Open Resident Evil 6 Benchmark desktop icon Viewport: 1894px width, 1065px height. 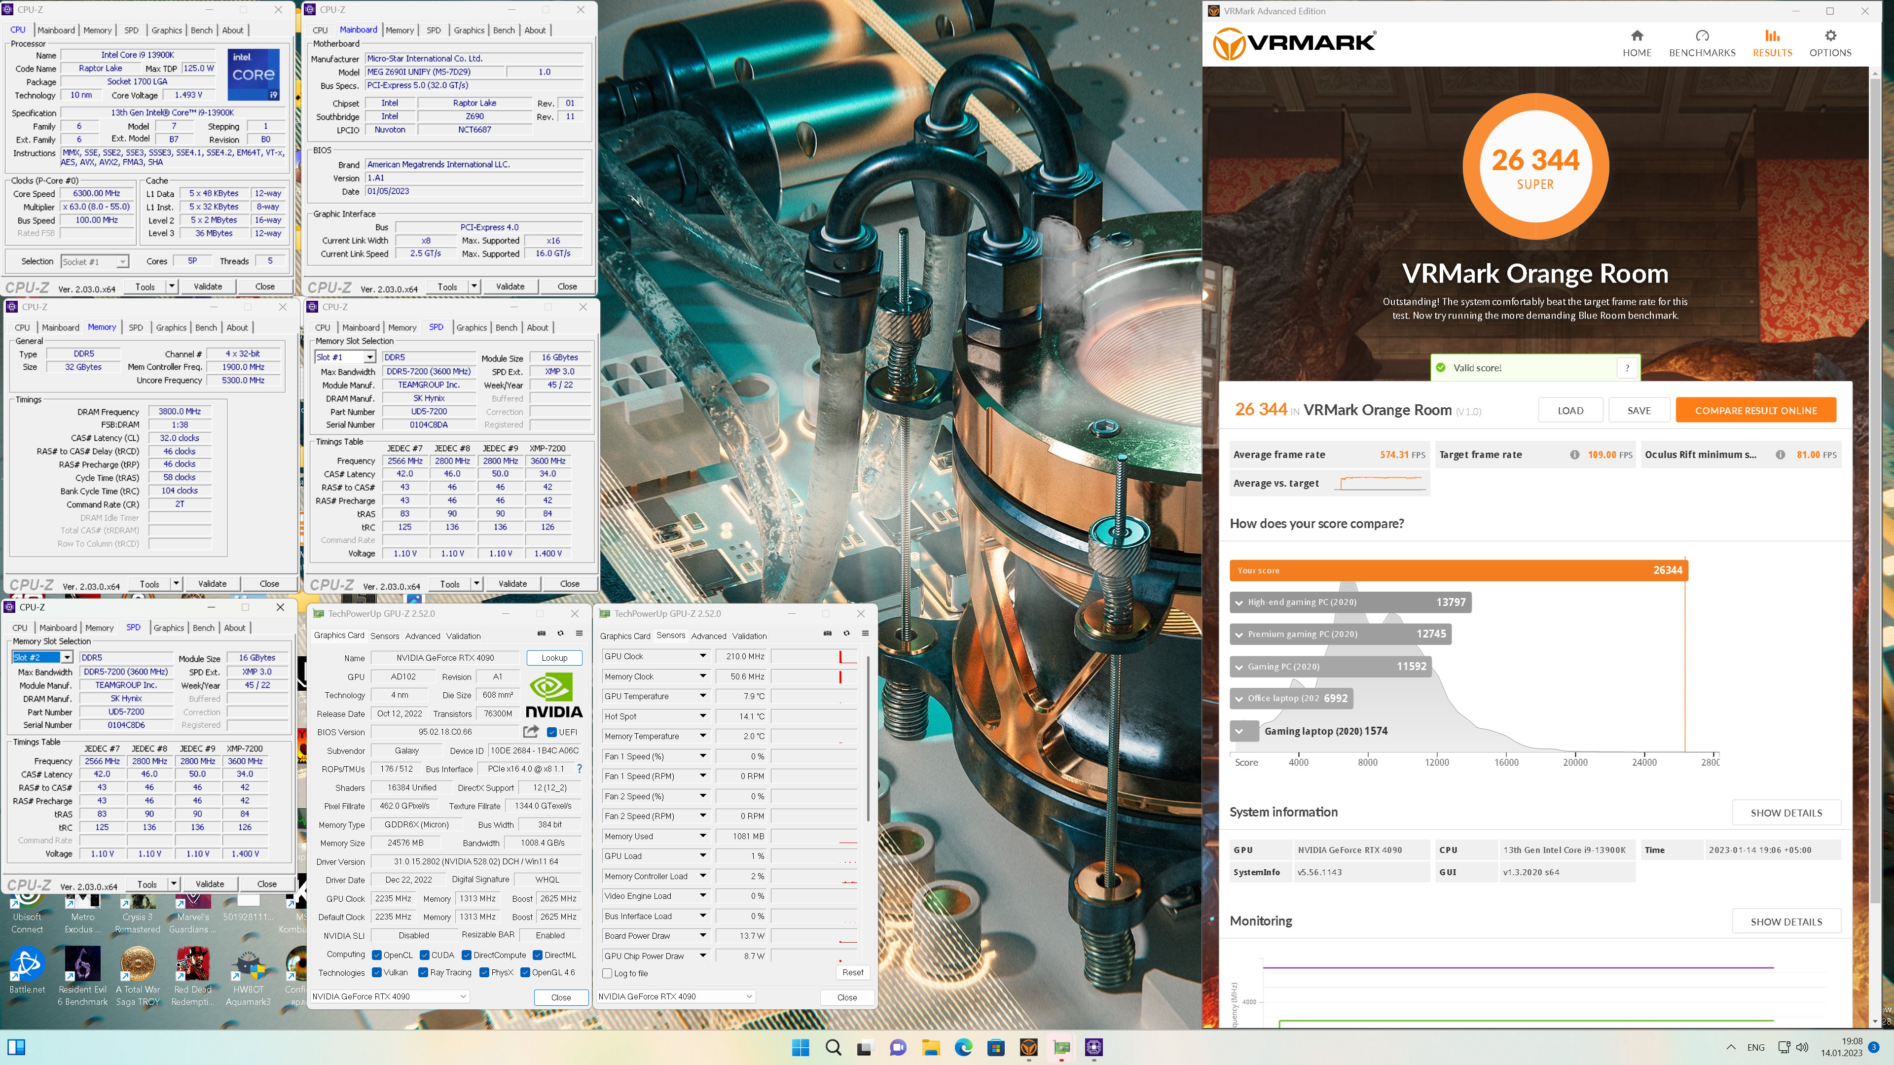[x=82, y=976]
